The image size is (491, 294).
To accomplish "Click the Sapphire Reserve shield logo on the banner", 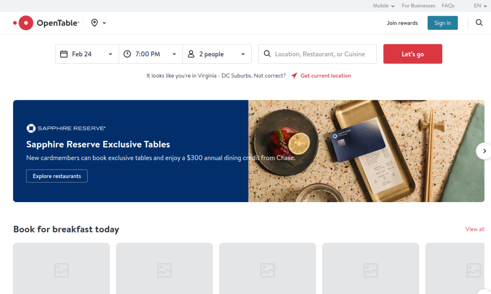I will 31,128.
